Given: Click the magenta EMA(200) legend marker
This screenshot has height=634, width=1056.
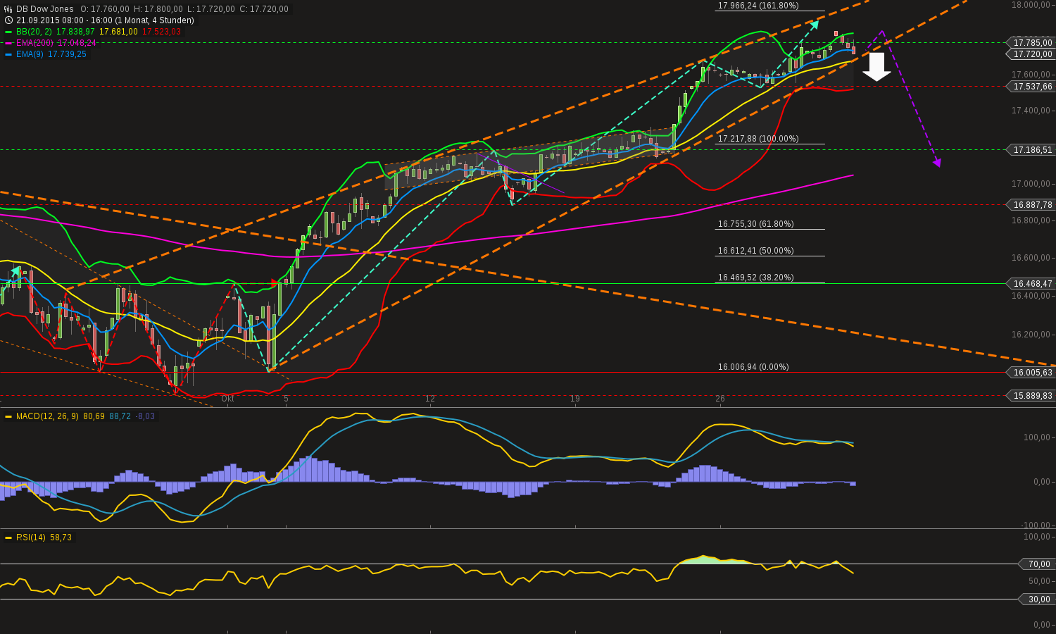Looking at the screenshot, I should tap(8, 43).
